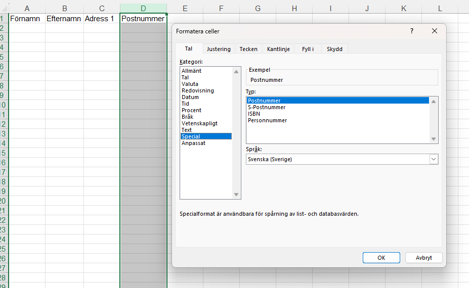Click cell containing Adress 1
The width and height of the screenshot is (469, 288).
(x=102, y=19)
